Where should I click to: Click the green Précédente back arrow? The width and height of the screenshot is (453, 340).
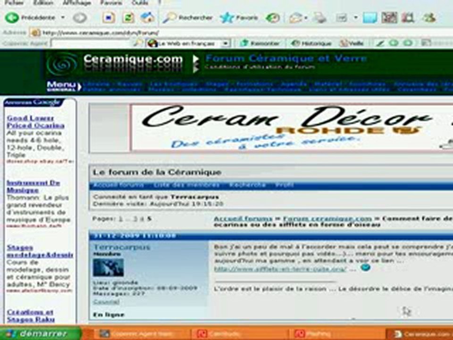[x=12, y=17]
